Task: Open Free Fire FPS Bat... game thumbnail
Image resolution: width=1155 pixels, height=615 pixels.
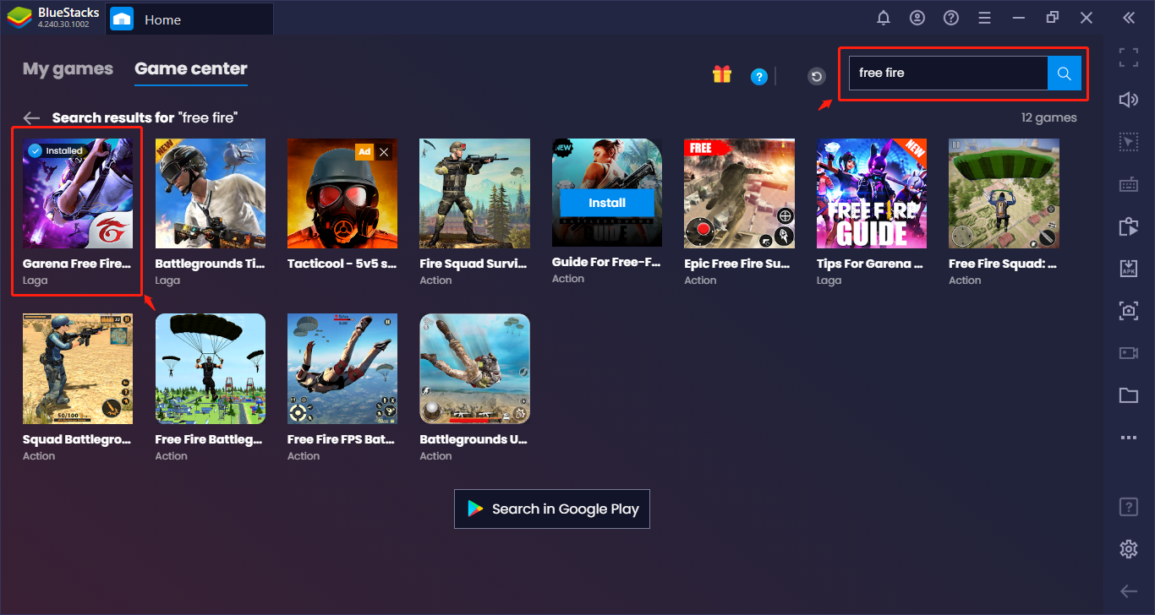Action: [342, 368]
